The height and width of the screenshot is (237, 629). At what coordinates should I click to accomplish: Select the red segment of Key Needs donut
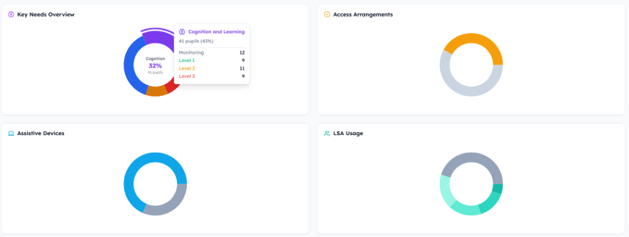click(x=172, y=86)
